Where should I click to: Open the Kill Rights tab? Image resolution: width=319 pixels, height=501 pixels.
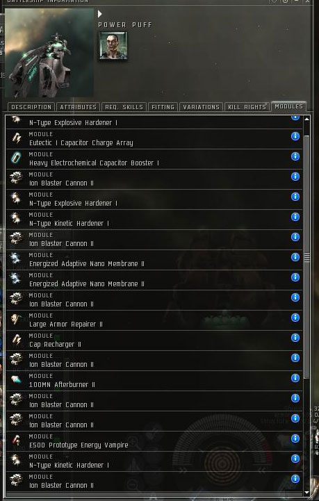click(x=247, y=107)
